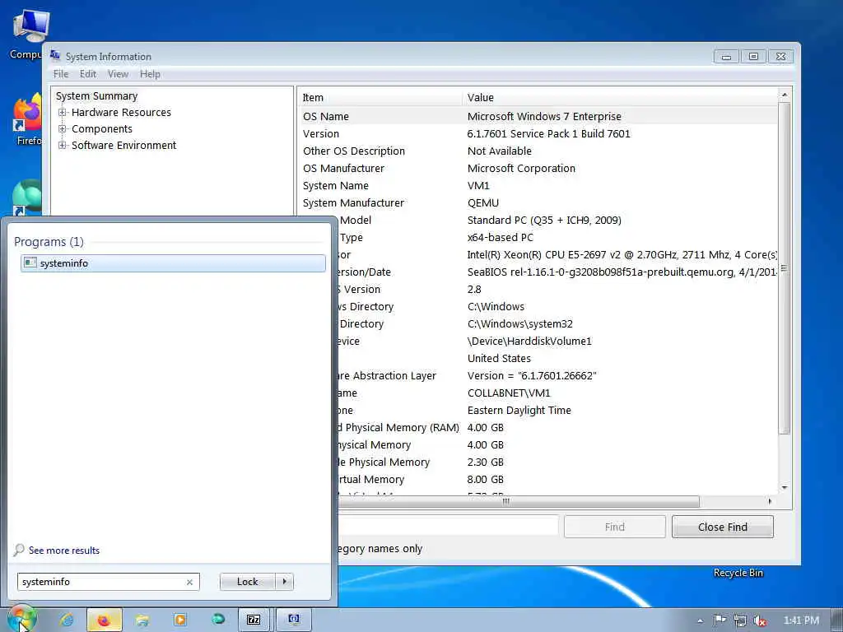Open the shutdown options arrow next to Lock
The image size is (843, 632).
point(284,582)
